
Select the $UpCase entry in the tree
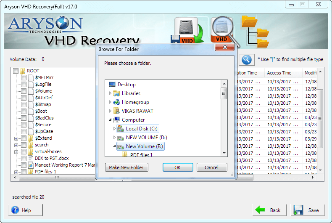pos(44,131)
